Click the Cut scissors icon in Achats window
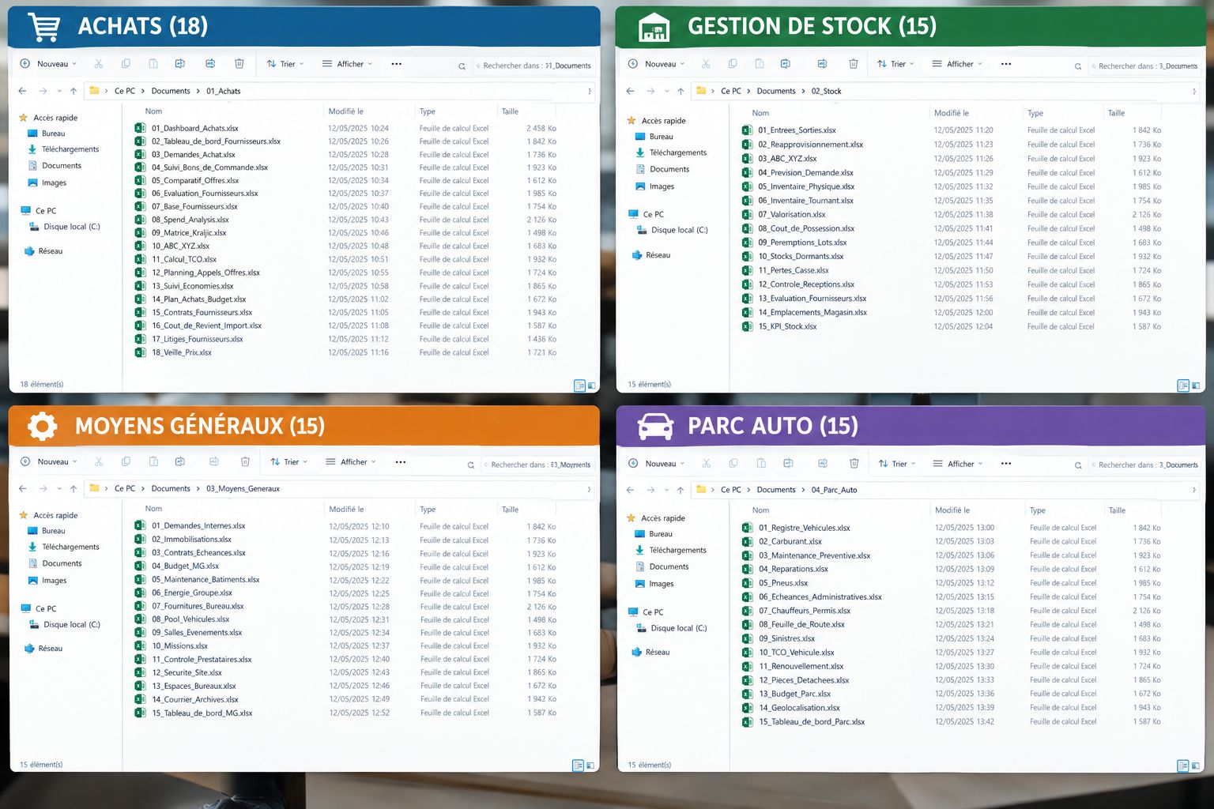 coord(98,64)
